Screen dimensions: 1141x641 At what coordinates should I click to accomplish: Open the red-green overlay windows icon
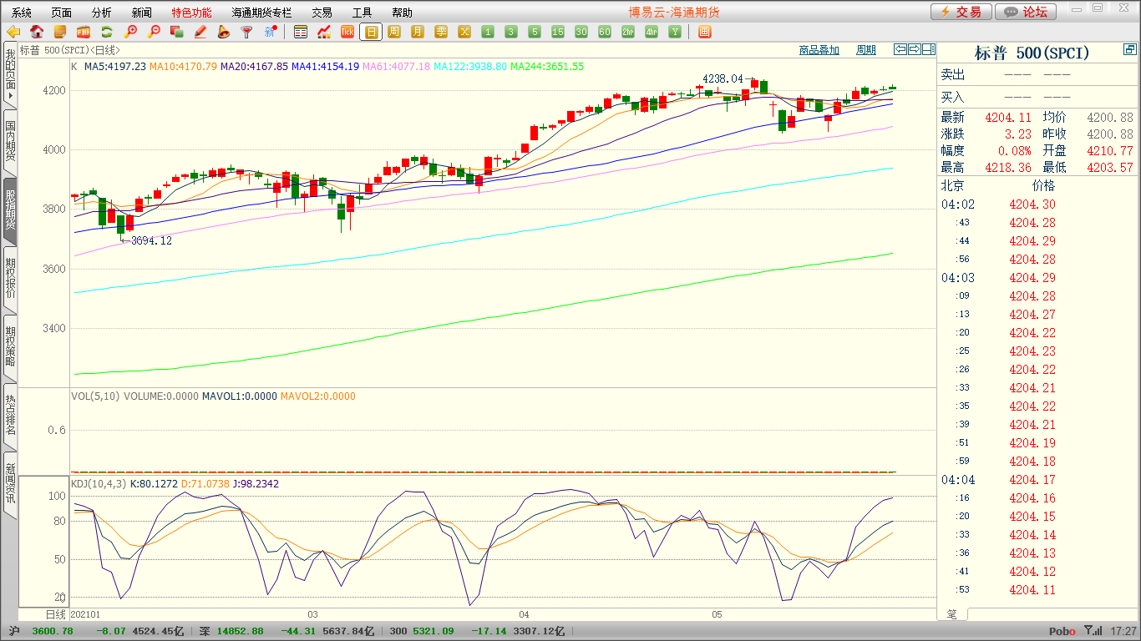click(x=176, y=32)
